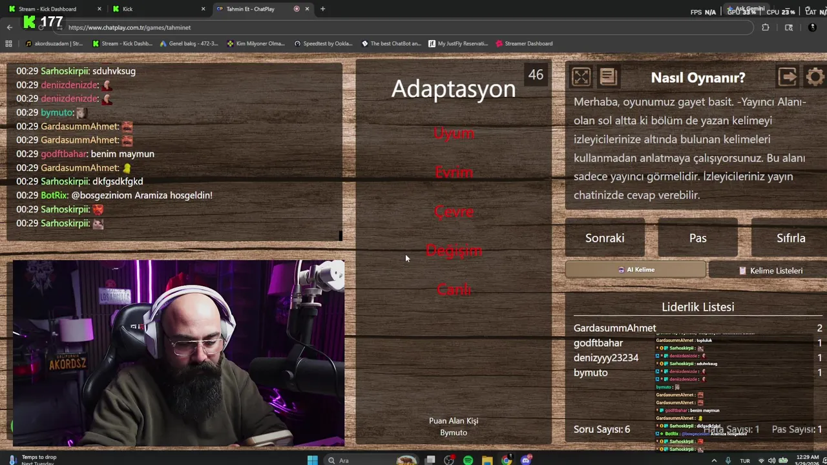
Task: Click the Sonraki button
Action: (x=605, y=238)
